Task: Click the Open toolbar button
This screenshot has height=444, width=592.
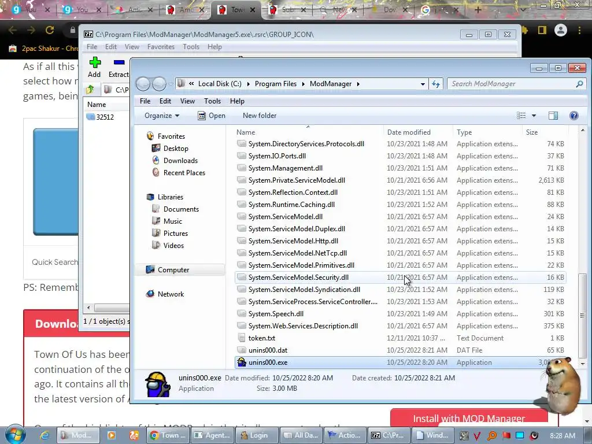Action: (x=212, y=116)
